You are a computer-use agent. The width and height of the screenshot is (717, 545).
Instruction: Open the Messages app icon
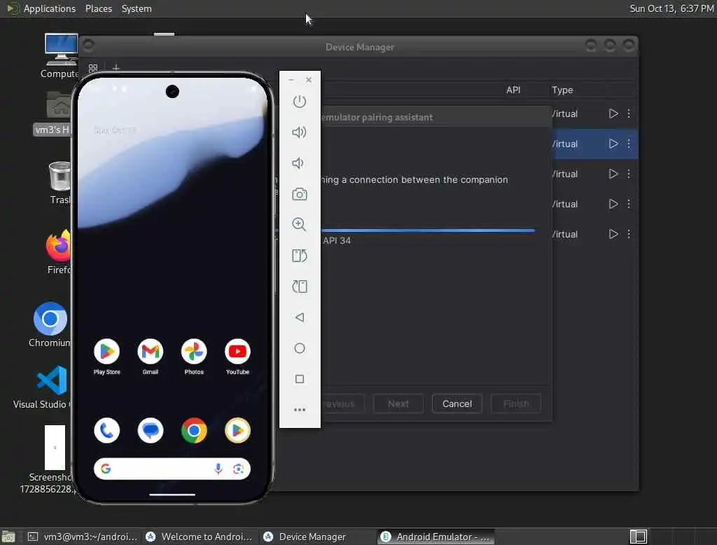pos(150,431)
